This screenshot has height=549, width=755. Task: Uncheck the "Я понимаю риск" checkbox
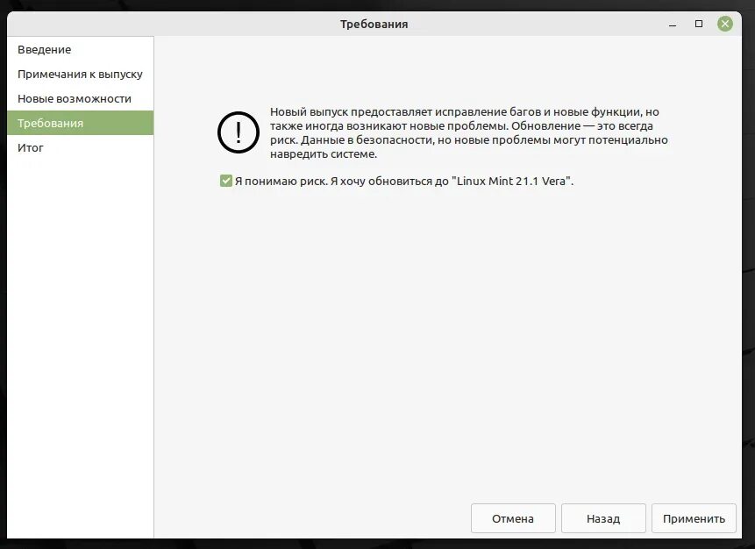pyautogui.click(x=226, y=181)
